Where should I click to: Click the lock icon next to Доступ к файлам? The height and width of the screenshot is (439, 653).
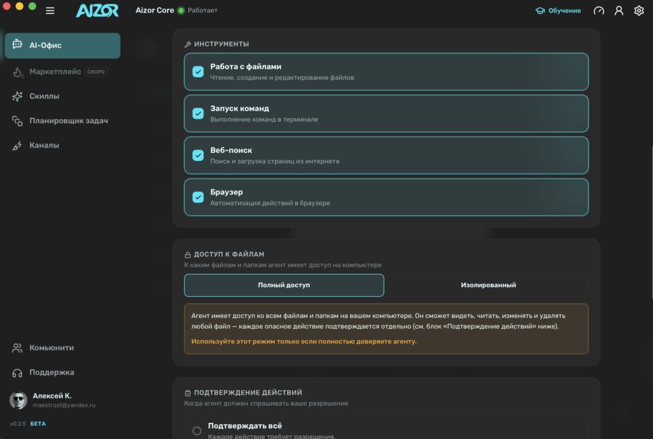188,255
